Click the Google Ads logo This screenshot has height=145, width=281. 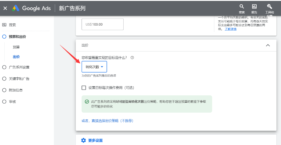point(16,8)
